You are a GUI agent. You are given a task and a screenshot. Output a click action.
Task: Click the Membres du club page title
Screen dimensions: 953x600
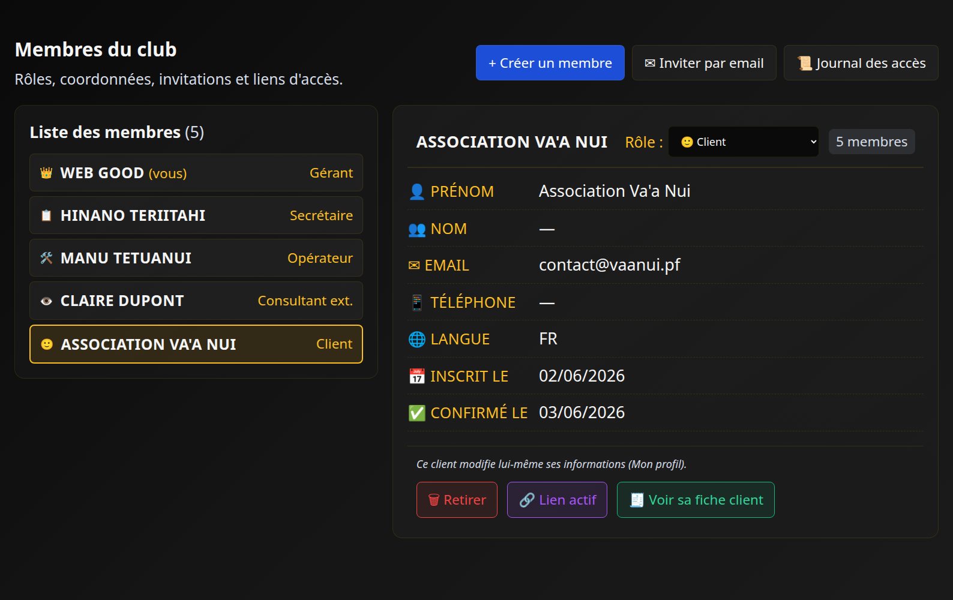[x=96, y=50]
